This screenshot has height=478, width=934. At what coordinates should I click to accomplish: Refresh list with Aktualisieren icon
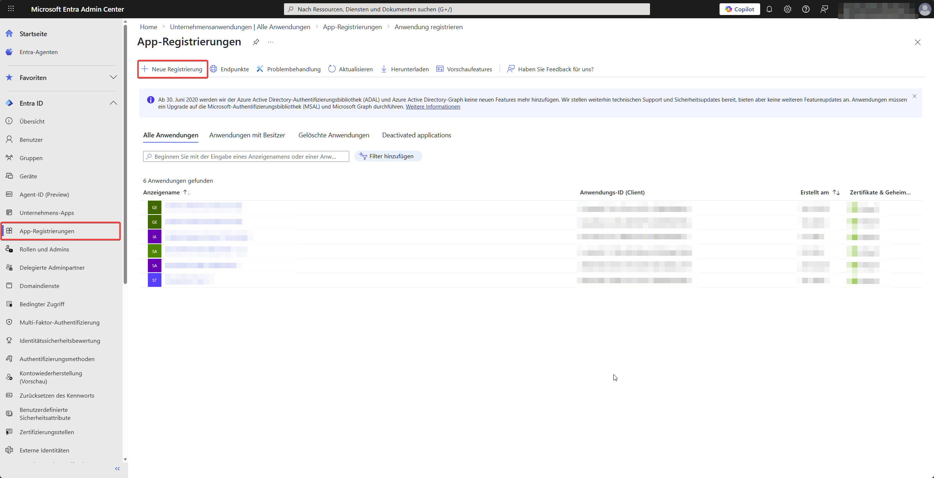coord(332,69)
